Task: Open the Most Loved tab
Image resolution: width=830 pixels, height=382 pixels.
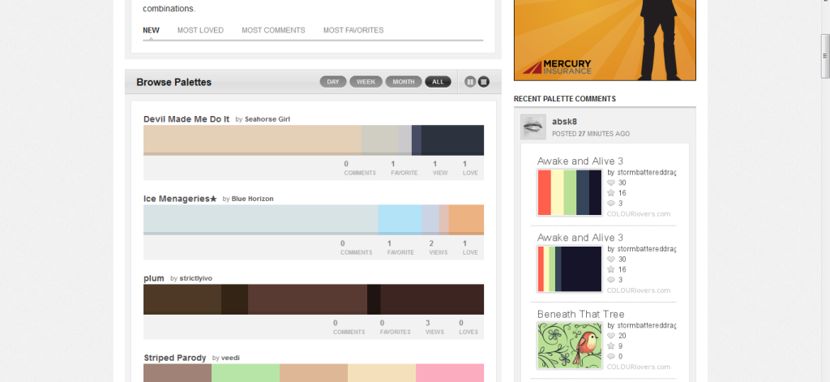Action: pos(200,31)
